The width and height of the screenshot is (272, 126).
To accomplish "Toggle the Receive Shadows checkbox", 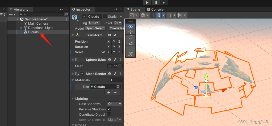I will (x=109, y=109).
